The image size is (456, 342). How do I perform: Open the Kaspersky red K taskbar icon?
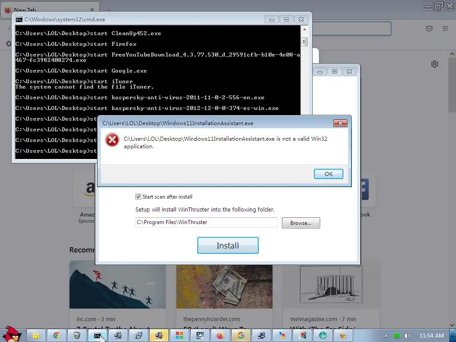[302, 336]
